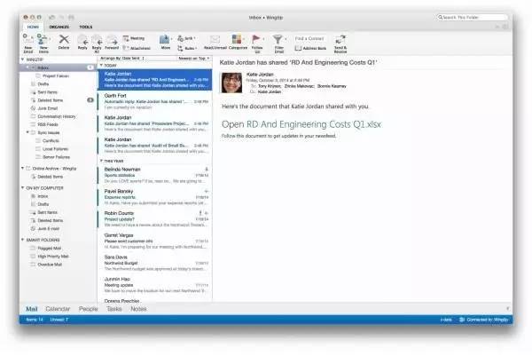The width and height of the screenshot is (532, 356).
Task: Click Katie Jordan's sender photo
Action: point(231,83)
